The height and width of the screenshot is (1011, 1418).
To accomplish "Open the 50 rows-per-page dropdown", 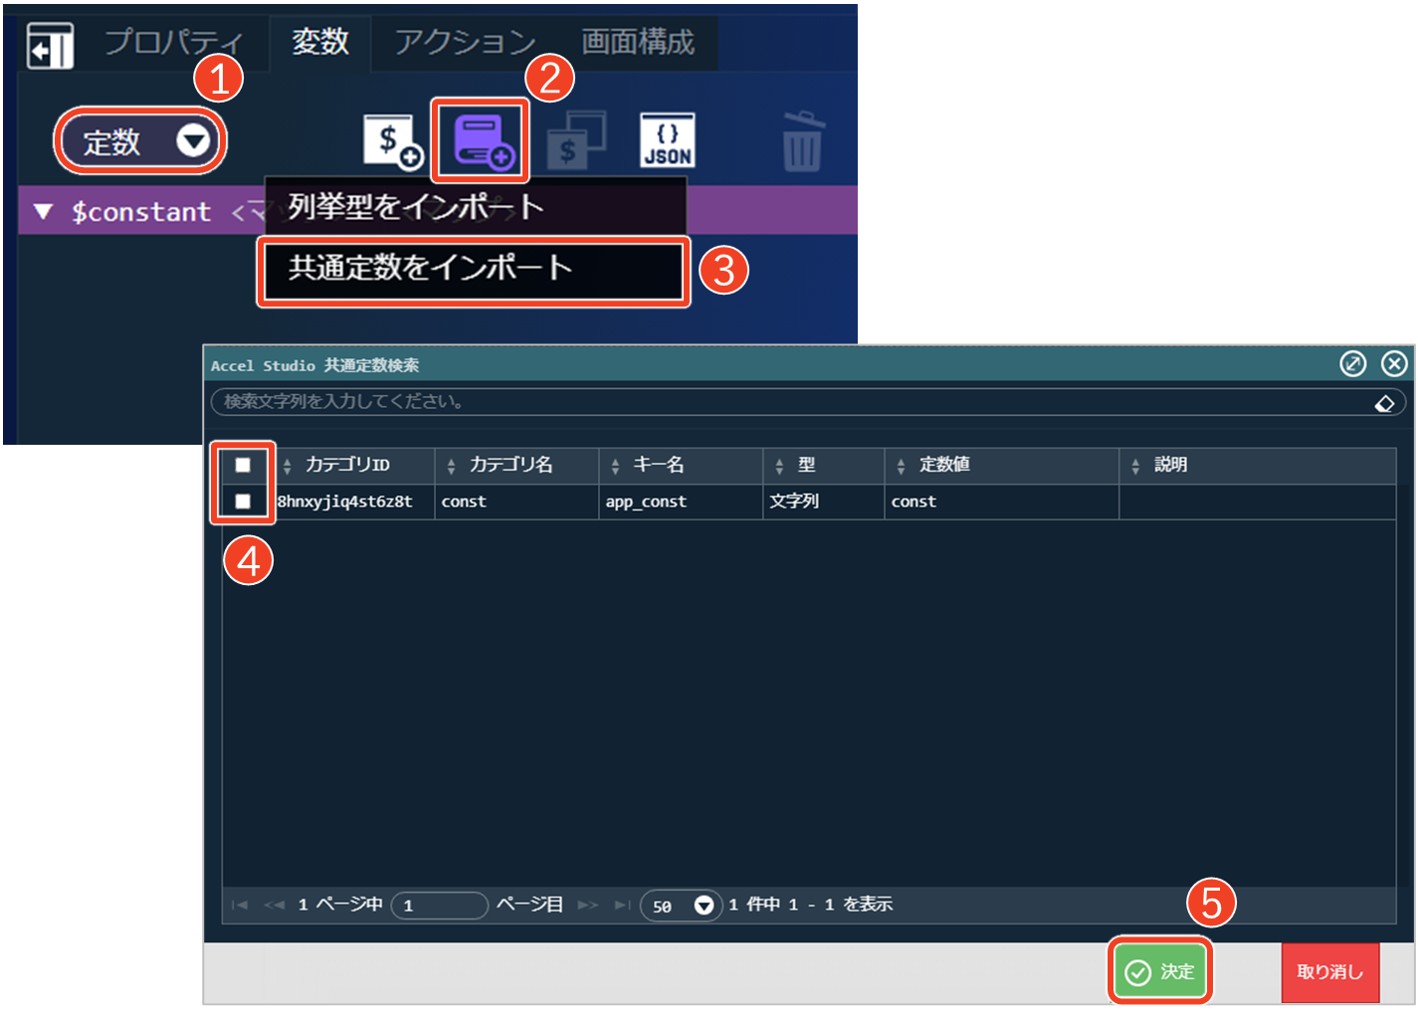I will (681, 906).
